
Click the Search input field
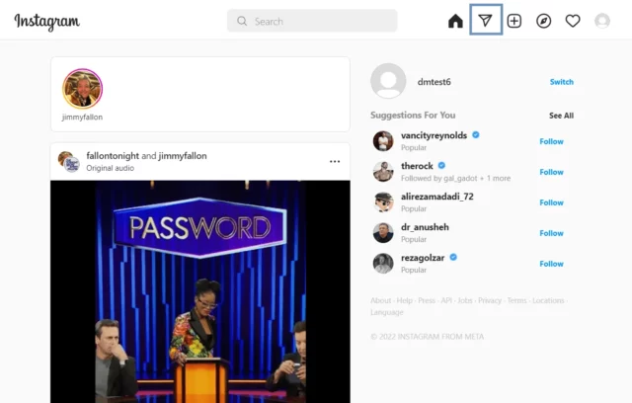[312, 21]
